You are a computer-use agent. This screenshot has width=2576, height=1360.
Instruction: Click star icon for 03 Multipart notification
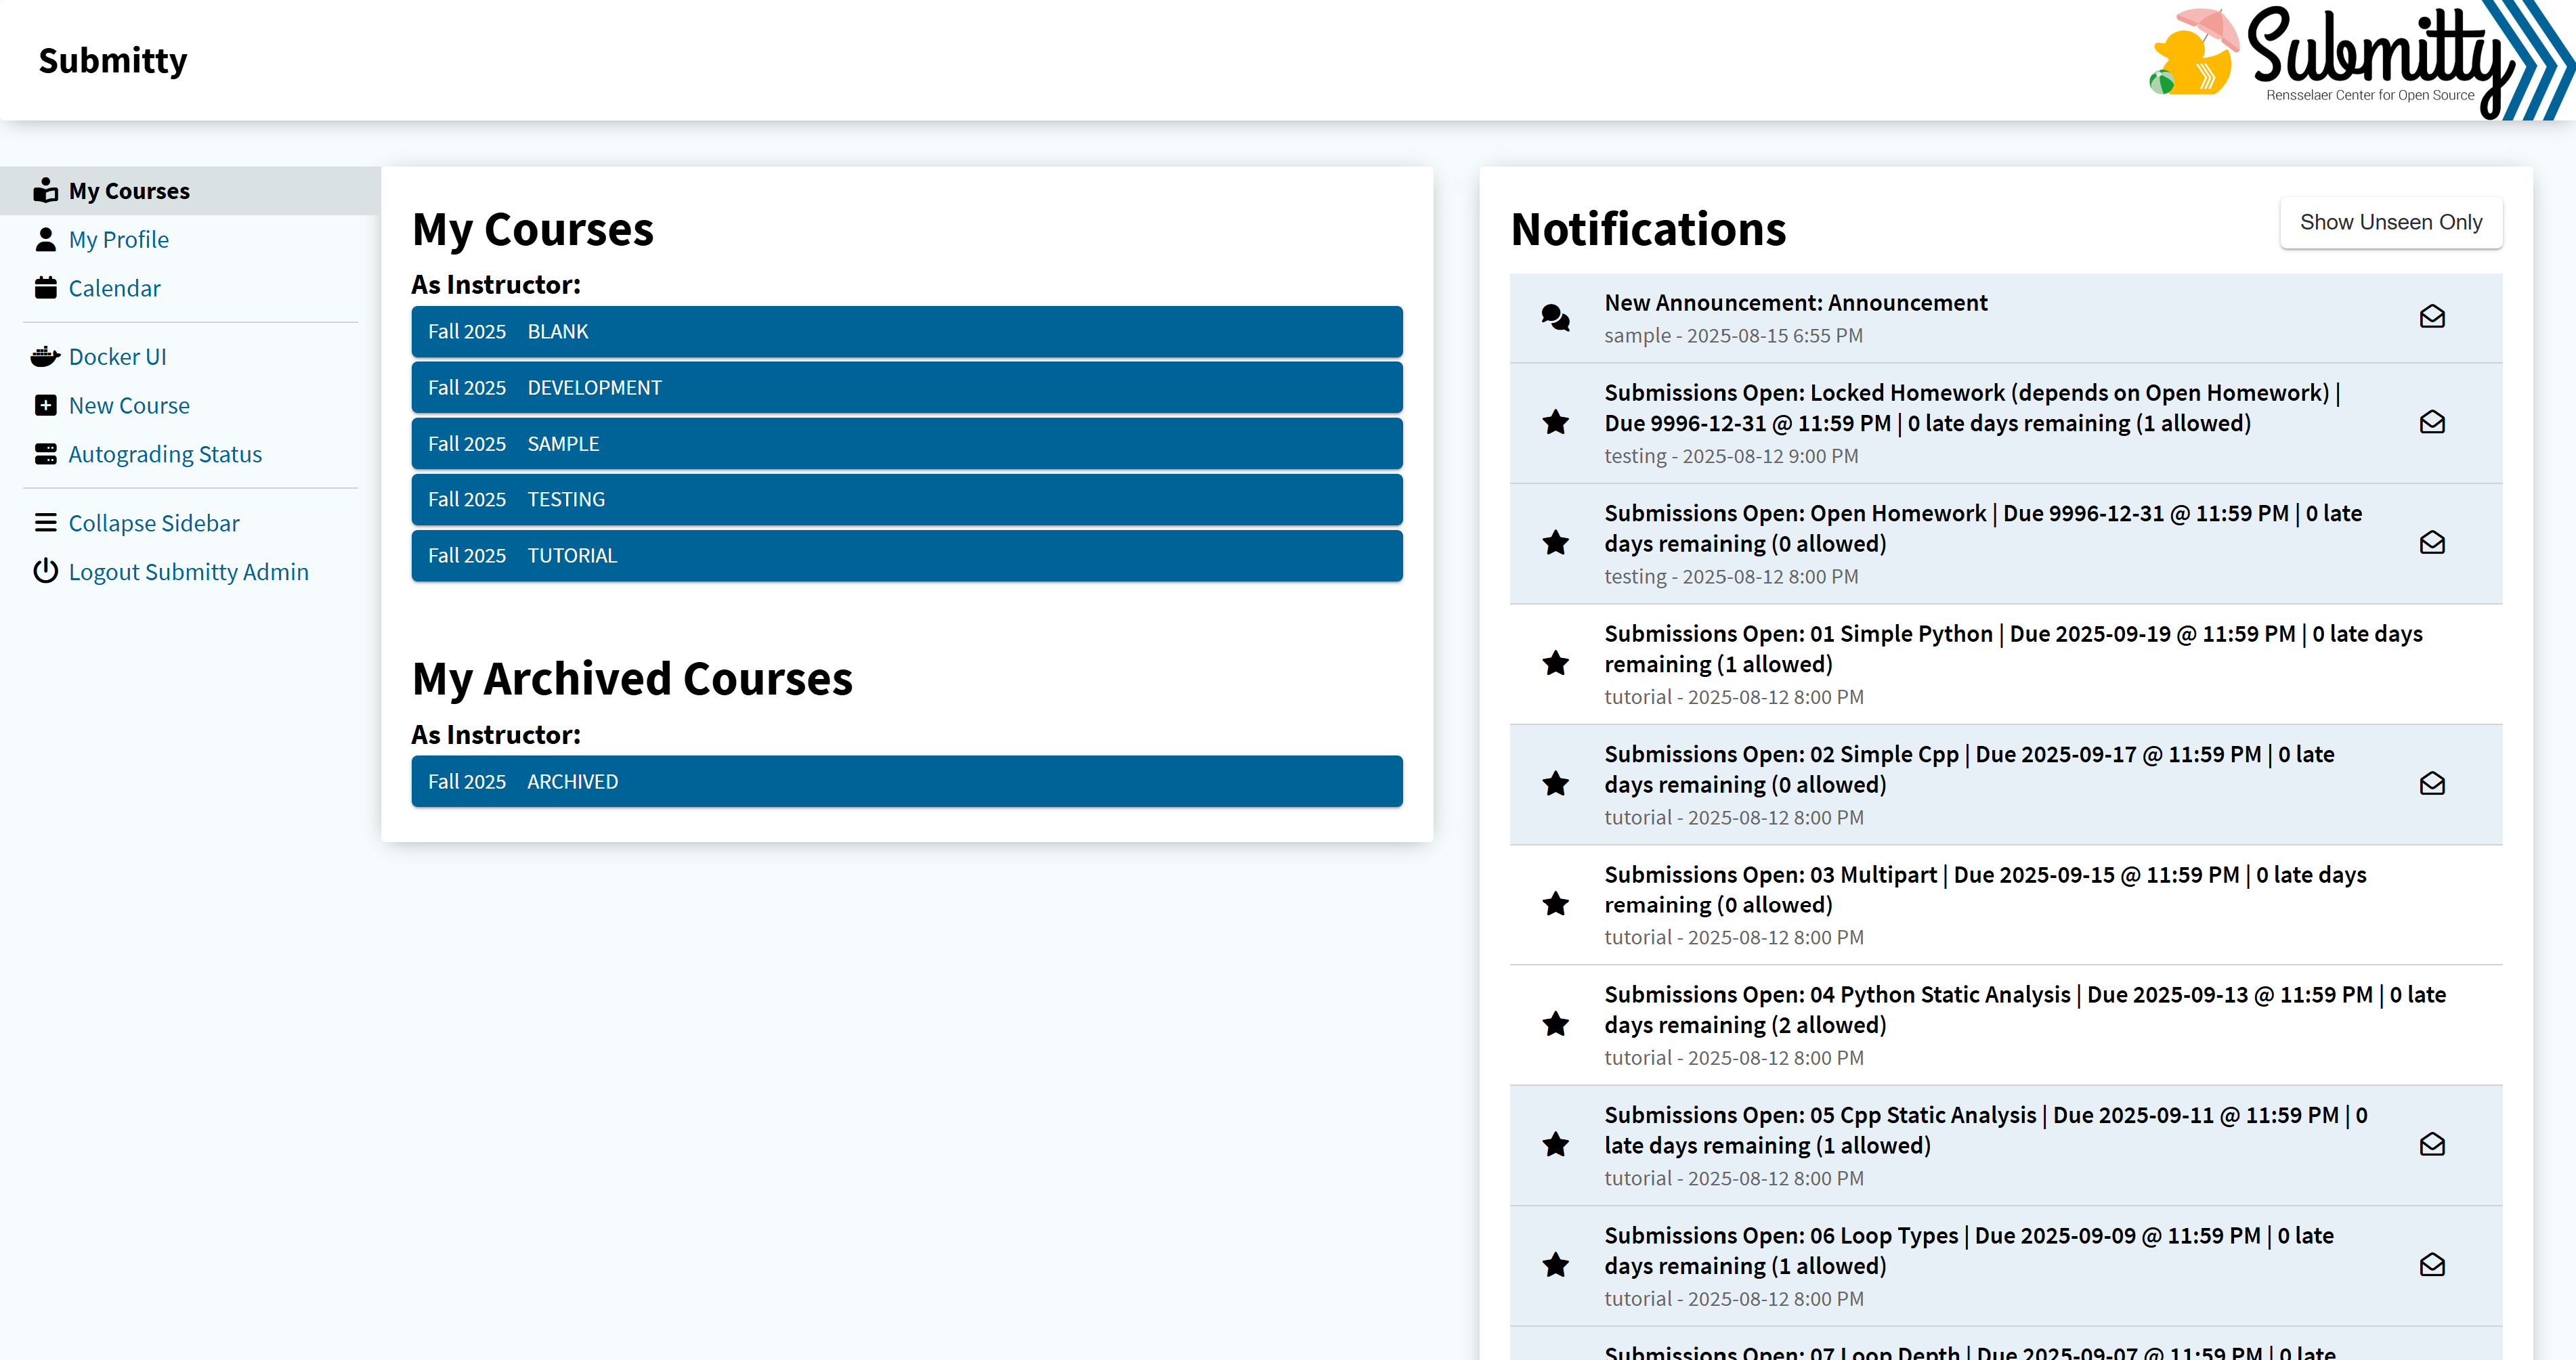tap(1555, 904)
